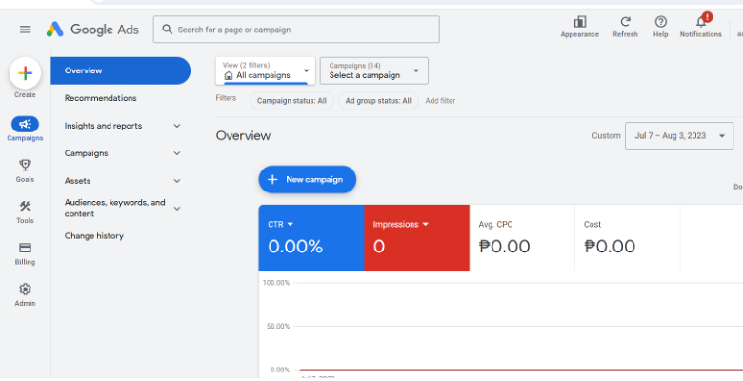This screenshot has height=381, width=743.
Task: Click the Refresh icon
Action: pos(625,22)
